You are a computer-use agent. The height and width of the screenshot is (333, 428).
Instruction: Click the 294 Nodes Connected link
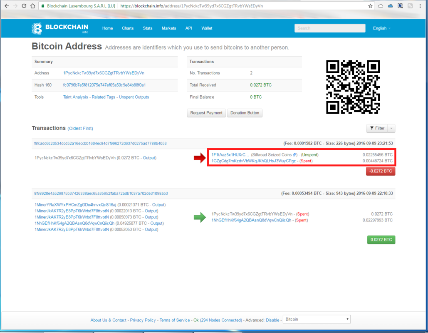(221, 320)
